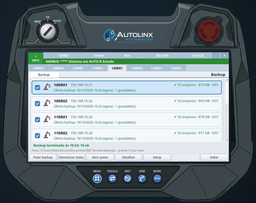The image size is (256, 203).
Task: Select the 130R02 robot tab
Action: [x=176, y=68]
